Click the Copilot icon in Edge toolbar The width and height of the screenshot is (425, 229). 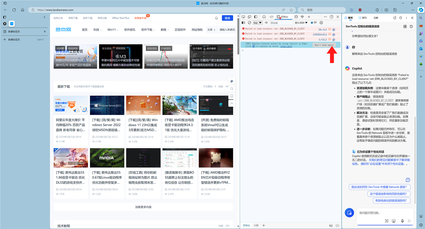click(x=421, y=10)
